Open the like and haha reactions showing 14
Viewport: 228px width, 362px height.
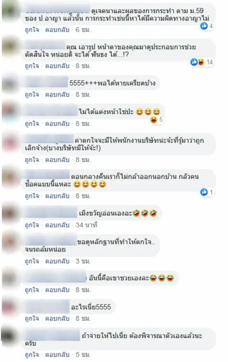click(202, 62)
